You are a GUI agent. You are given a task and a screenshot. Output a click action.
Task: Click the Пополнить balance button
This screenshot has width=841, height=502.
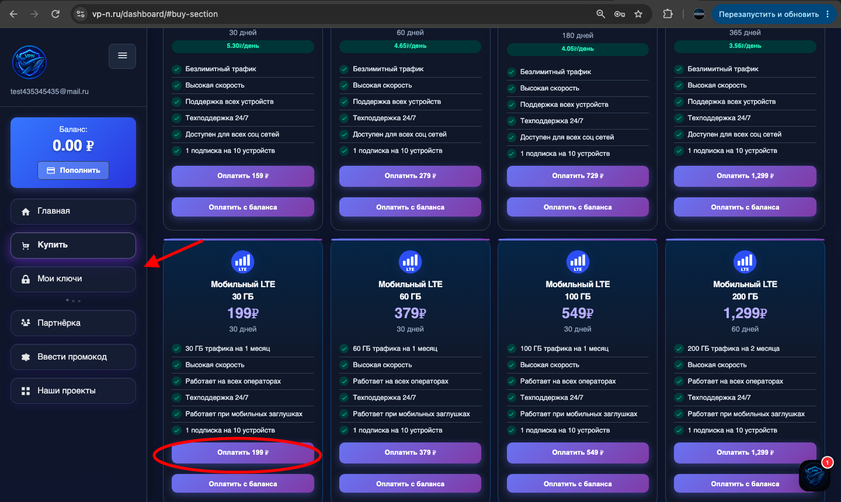click(x=74, y=170)
